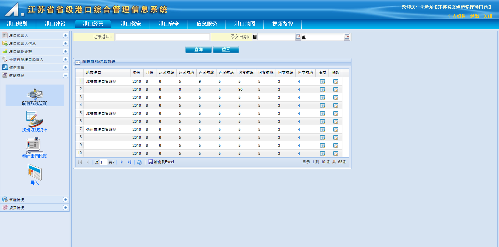Screen dimensions: 499x247
Task: Collapse the 航班航线 sidebar panel
Action: (x=65, y=75)
